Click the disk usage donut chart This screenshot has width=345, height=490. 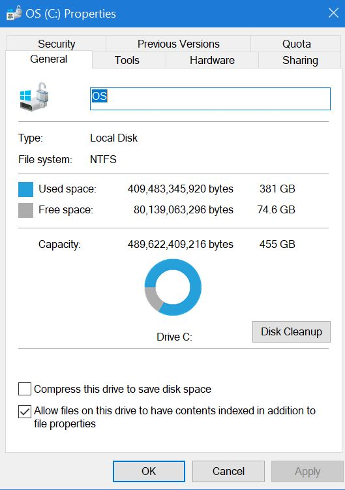(x=173, y=287)
